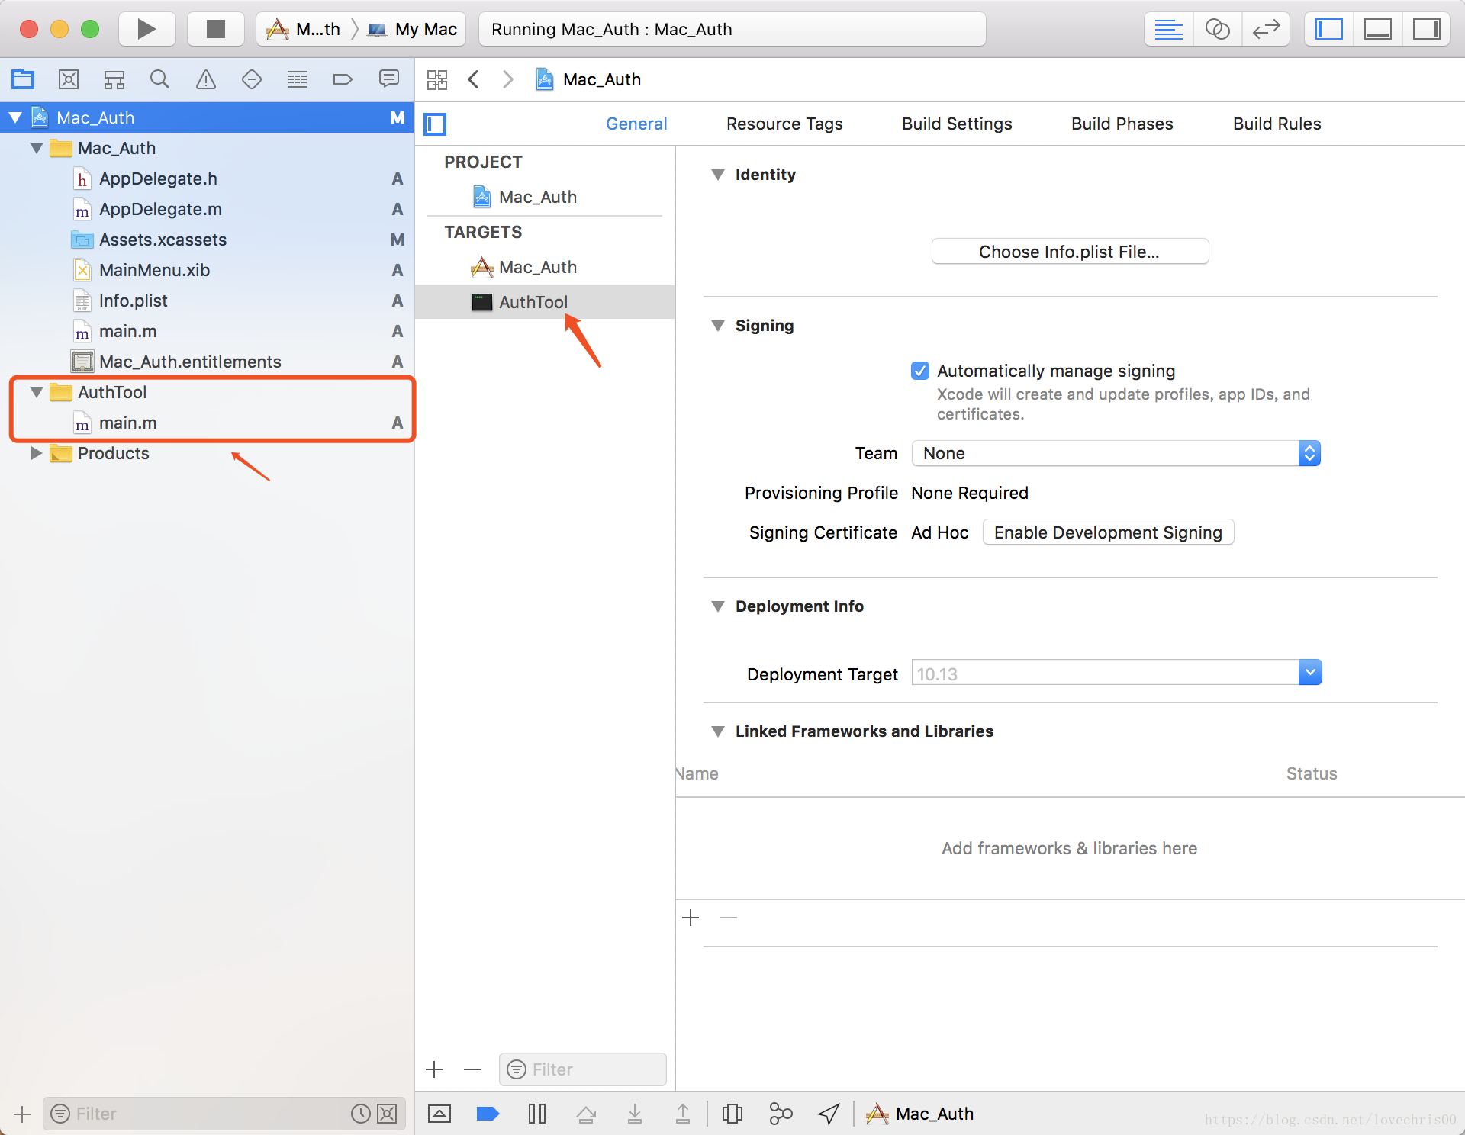Hide the project and targets list
Image resolution: width=1465 pixels, height=1135 pixels.
point(435,124)
